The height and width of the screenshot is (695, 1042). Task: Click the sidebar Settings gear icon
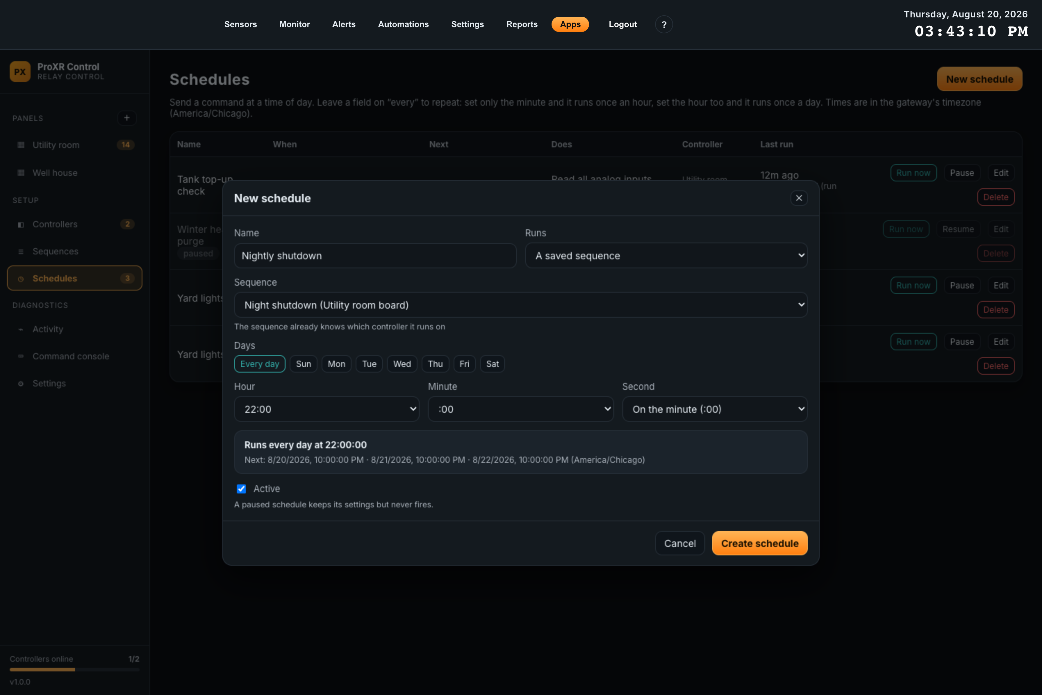tap(21, 383)
